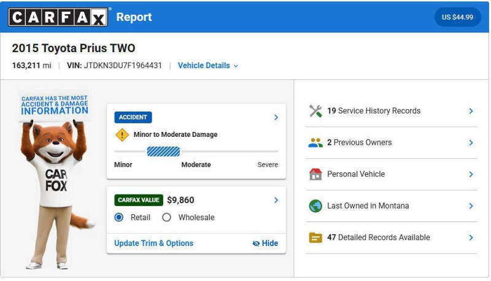Viewport: 491px width, 281px height.
Task: Click the previous owners people icon
Action: 315,143
